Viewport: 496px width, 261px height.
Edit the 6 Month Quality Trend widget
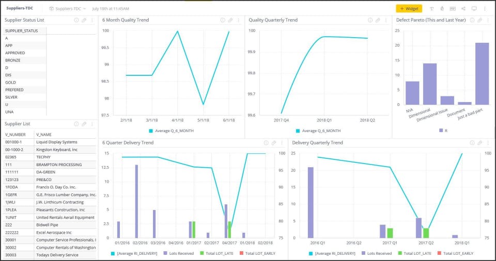(x=230, y=20)
